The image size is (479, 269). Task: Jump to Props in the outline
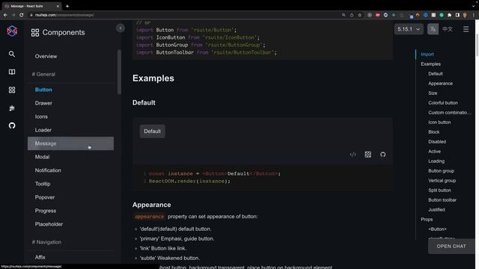427,220
